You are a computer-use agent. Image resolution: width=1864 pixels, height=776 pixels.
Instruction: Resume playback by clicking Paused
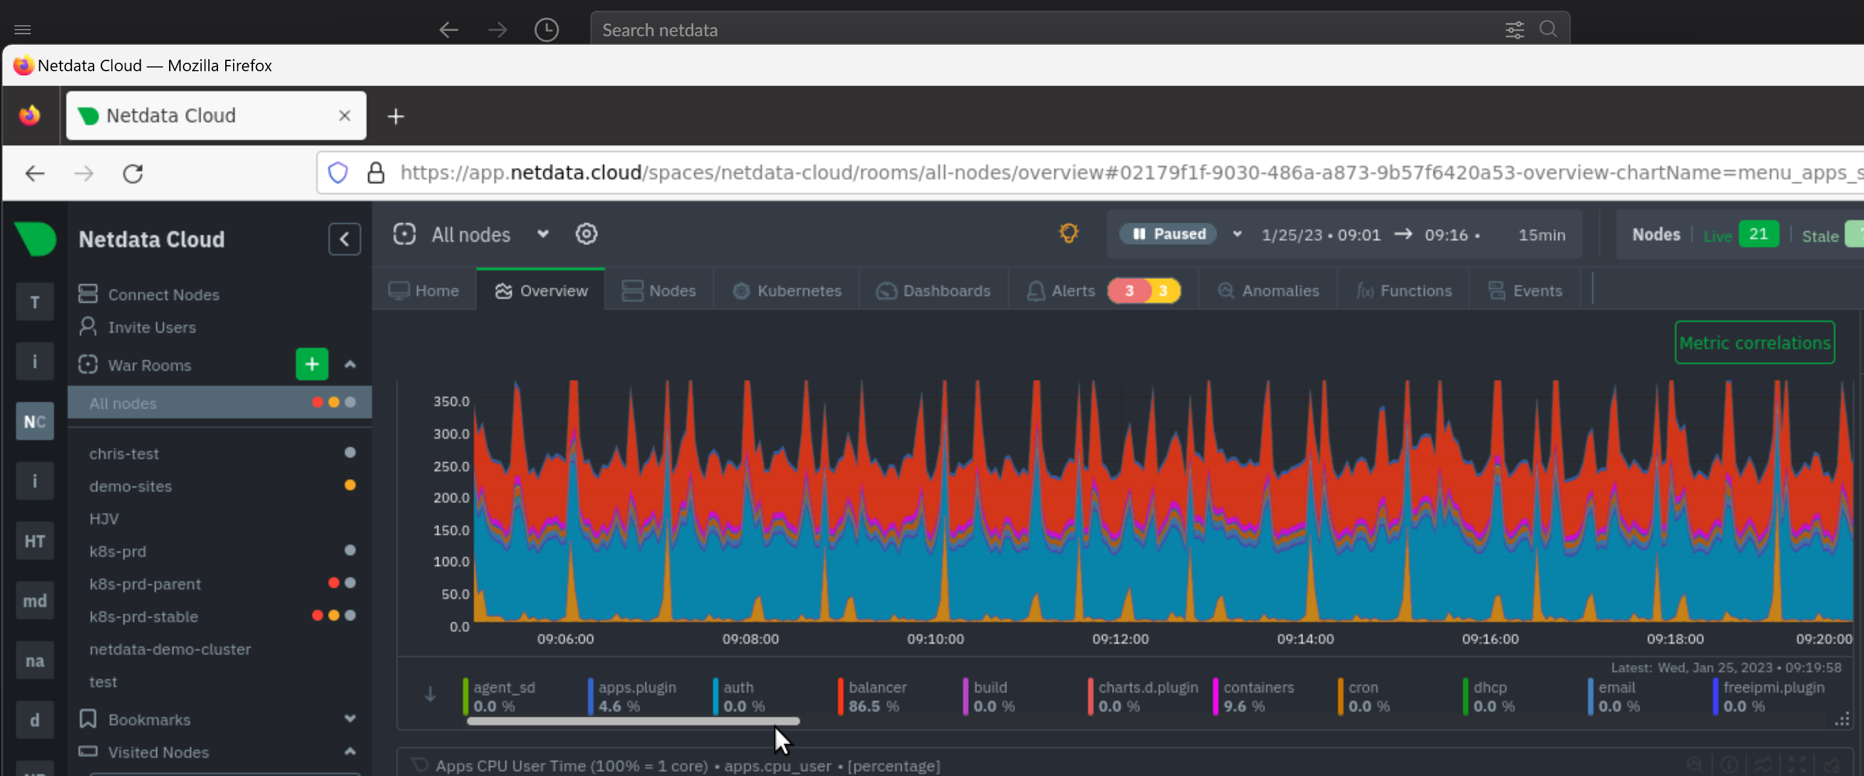pos(1168,234)
